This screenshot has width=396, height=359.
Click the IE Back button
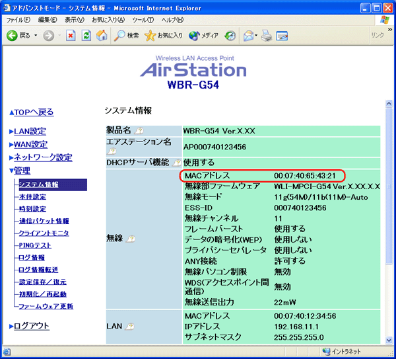[18, 36]
